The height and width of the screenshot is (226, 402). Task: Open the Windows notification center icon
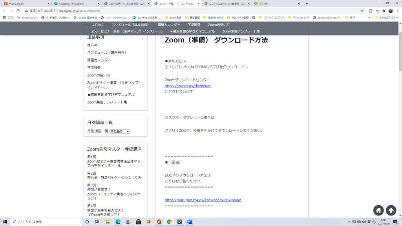point(396,222)
